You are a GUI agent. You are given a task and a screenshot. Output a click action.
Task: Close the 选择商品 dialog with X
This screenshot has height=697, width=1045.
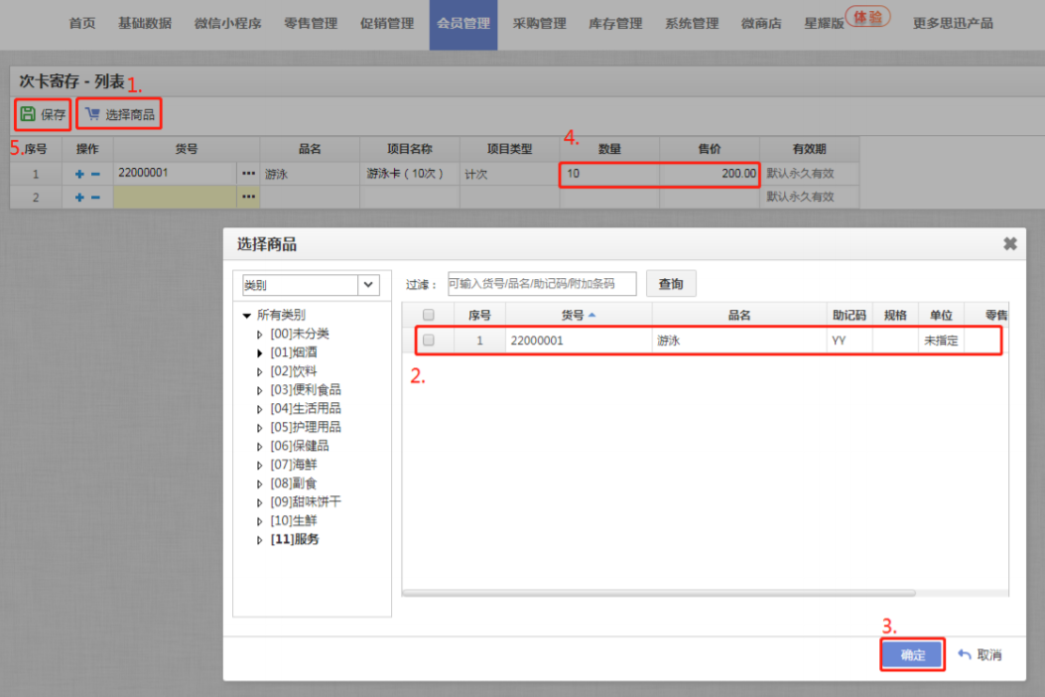coord(1010,244)
